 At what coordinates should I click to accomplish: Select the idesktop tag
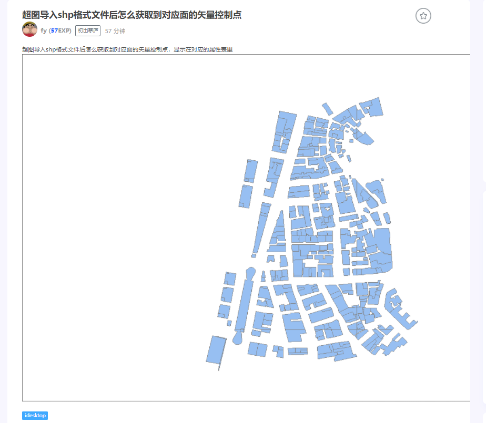[x=35, y=416]
